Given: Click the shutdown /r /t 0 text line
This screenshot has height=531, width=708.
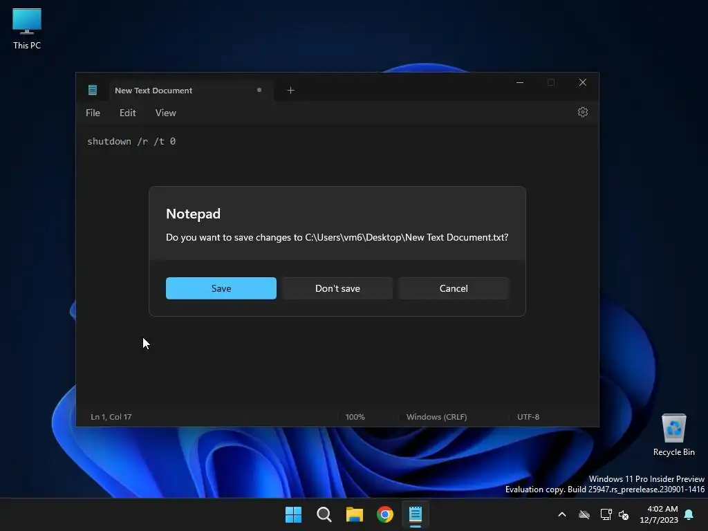Looking at the screenshot, I should [x=131, y=141].
